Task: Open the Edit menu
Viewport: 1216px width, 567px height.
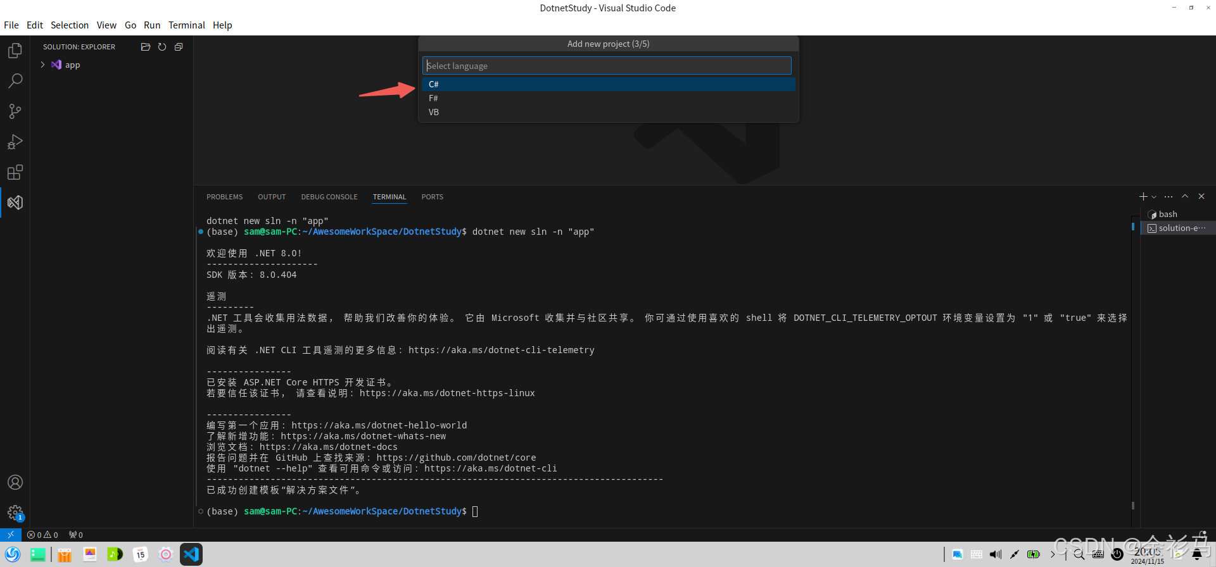Action: 35,25
